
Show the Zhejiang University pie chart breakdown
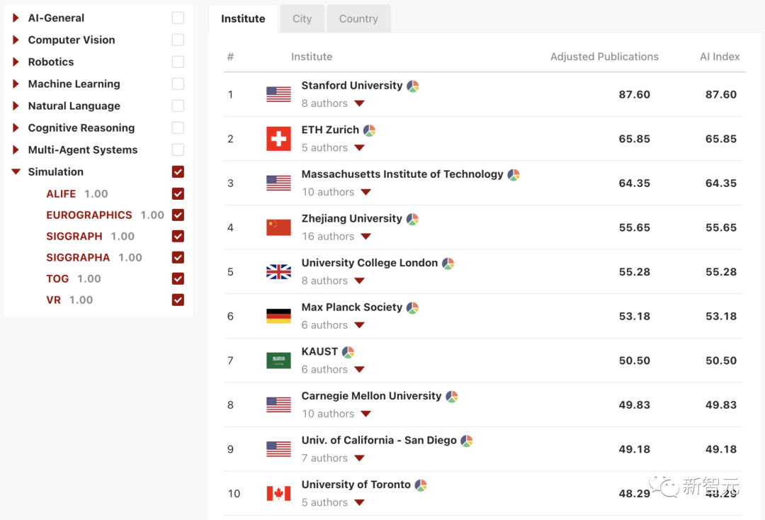pyautogui.click(x=412, y=219)
